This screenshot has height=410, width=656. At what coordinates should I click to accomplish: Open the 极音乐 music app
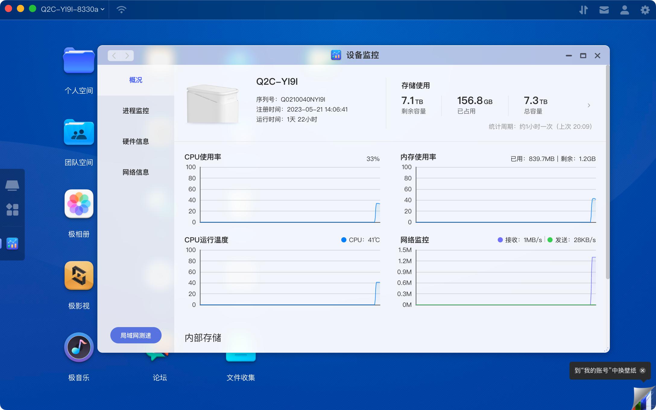[x=78, y=347]
